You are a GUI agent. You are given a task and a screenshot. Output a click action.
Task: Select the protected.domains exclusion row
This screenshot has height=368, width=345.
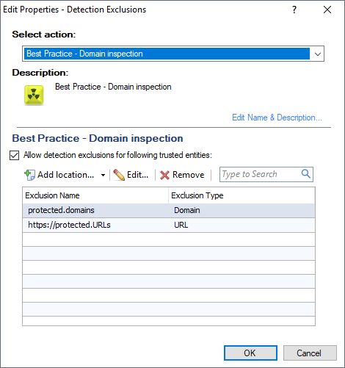[x=169, y=211]
